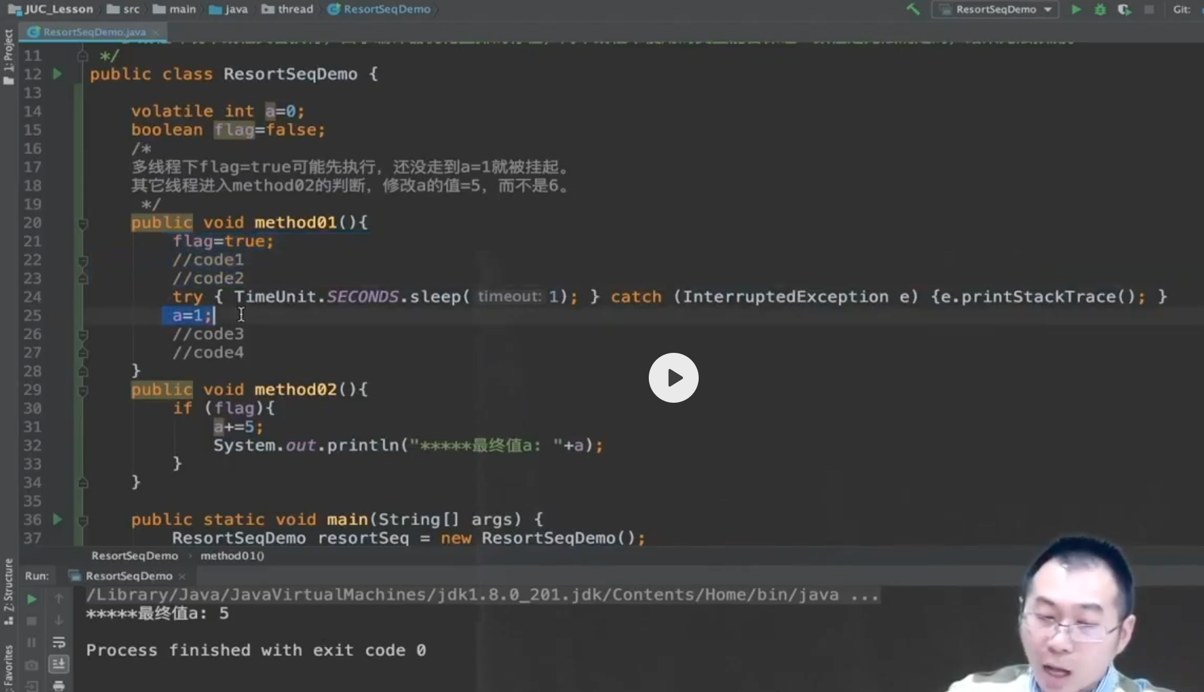Start debugging with the bug icon
1204x692 pixels.
1100,9
